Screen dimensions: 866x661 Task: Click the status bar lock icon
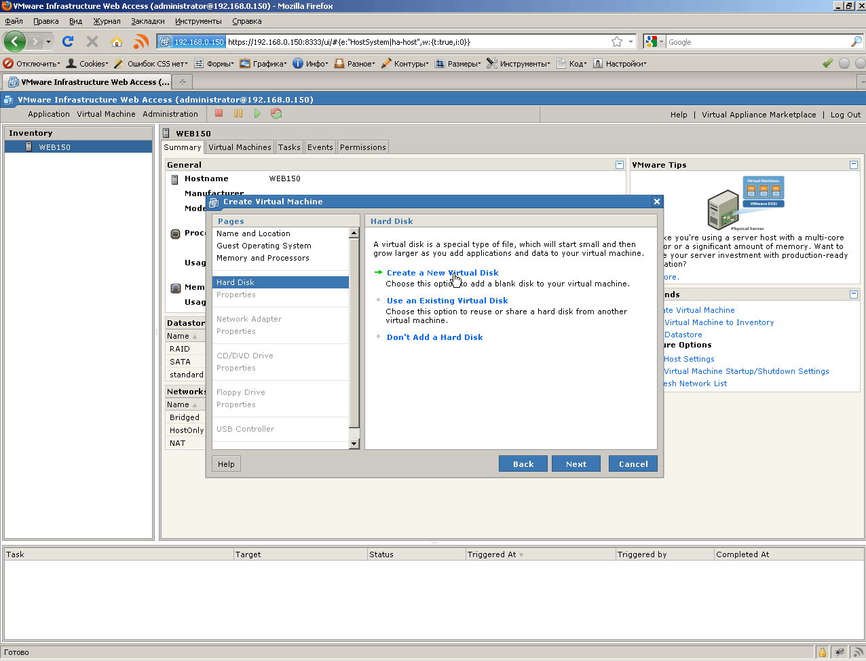click(822, 652)
